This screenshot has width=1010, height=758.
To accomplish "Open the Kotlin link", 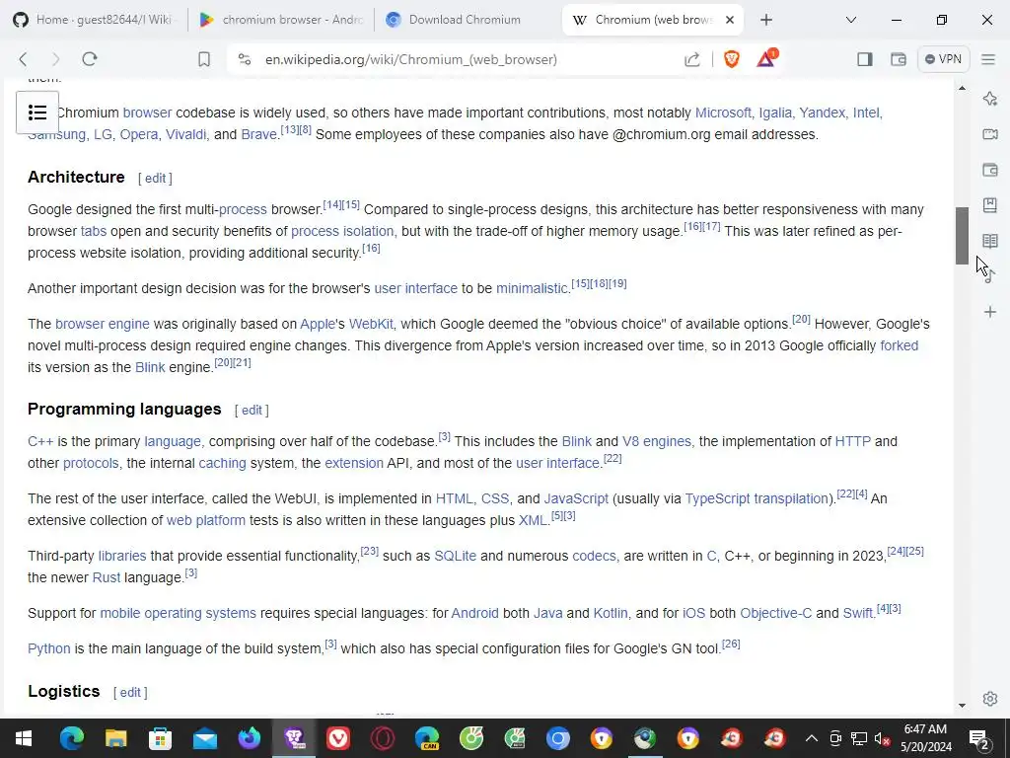I will [x=610, y=614].
